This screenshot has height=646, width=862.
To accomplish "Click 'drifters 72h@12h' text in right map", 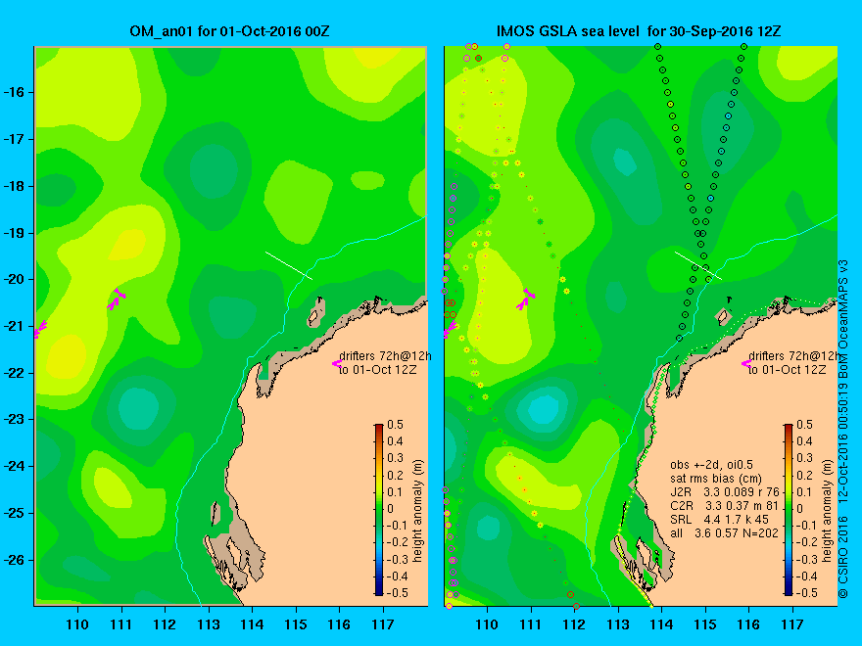I will 793,356.
